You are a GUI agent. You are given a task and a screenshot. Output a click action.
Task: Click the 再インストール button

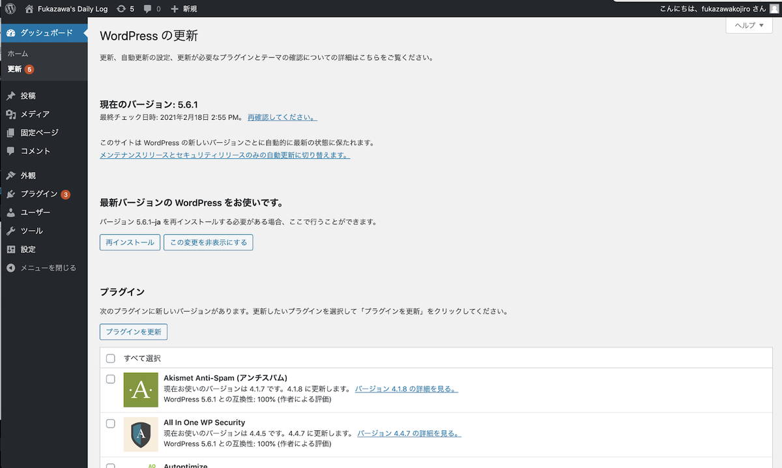coord(130,242)
